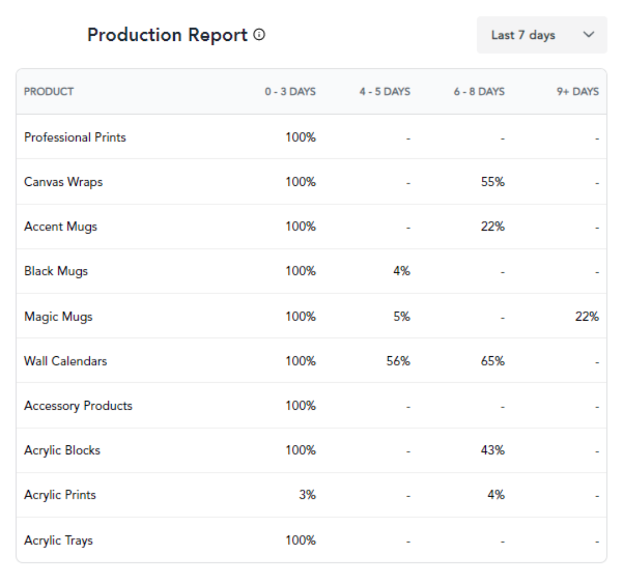This screenshot has width=639, height=587.
Task: Click Wall Calendars 65% value
Action: click(493, 361)
